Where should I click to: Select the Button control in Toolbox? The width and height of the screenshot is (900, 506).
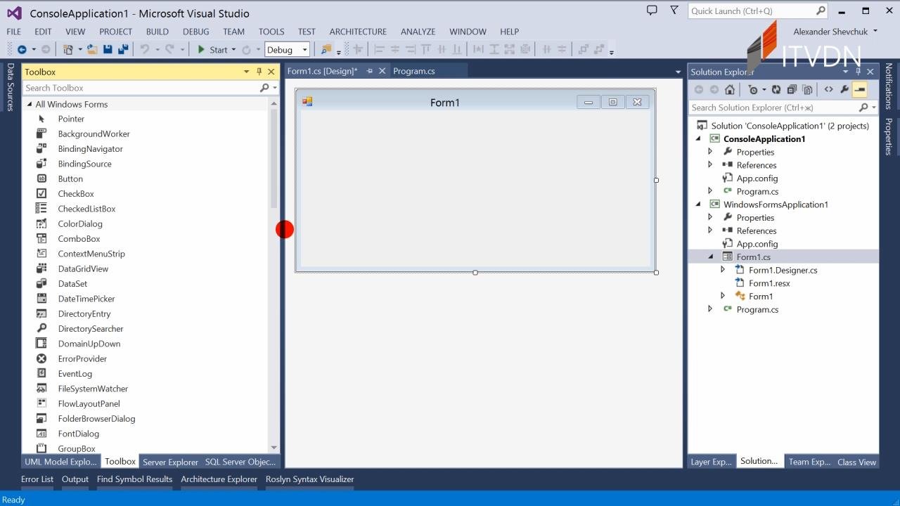point(70,179)
